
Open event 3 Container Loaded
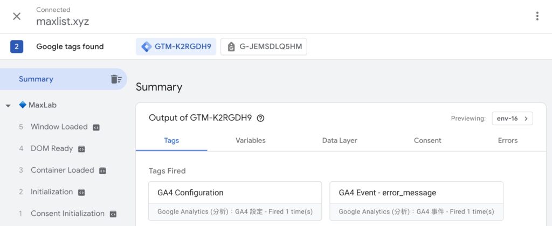pos(63,170)
